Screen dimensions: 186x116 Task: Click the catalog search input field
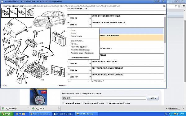(104, 98)
